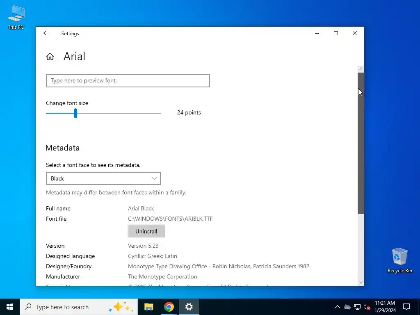Open File Explorer from the taskbar
This screenshot has width=420, height=315.
point(148,307)
